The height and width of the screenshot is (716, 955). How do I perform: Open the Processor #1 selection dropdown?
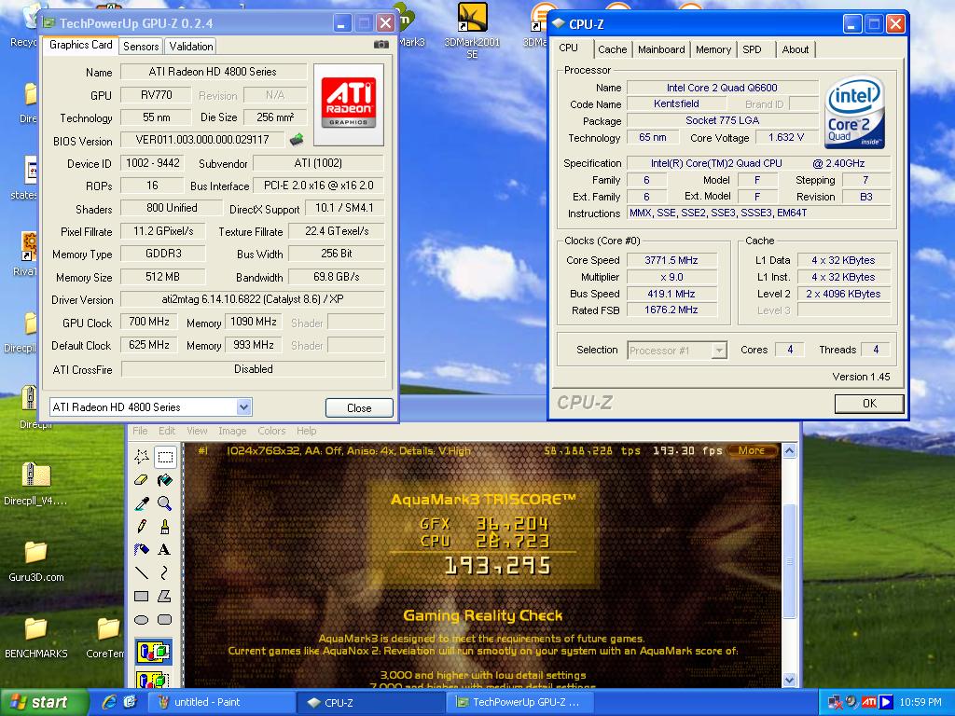click(719, 351)
